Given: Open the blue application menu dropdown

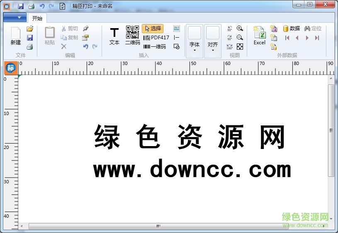Looking at the screenshot, I should coord(15,17).
